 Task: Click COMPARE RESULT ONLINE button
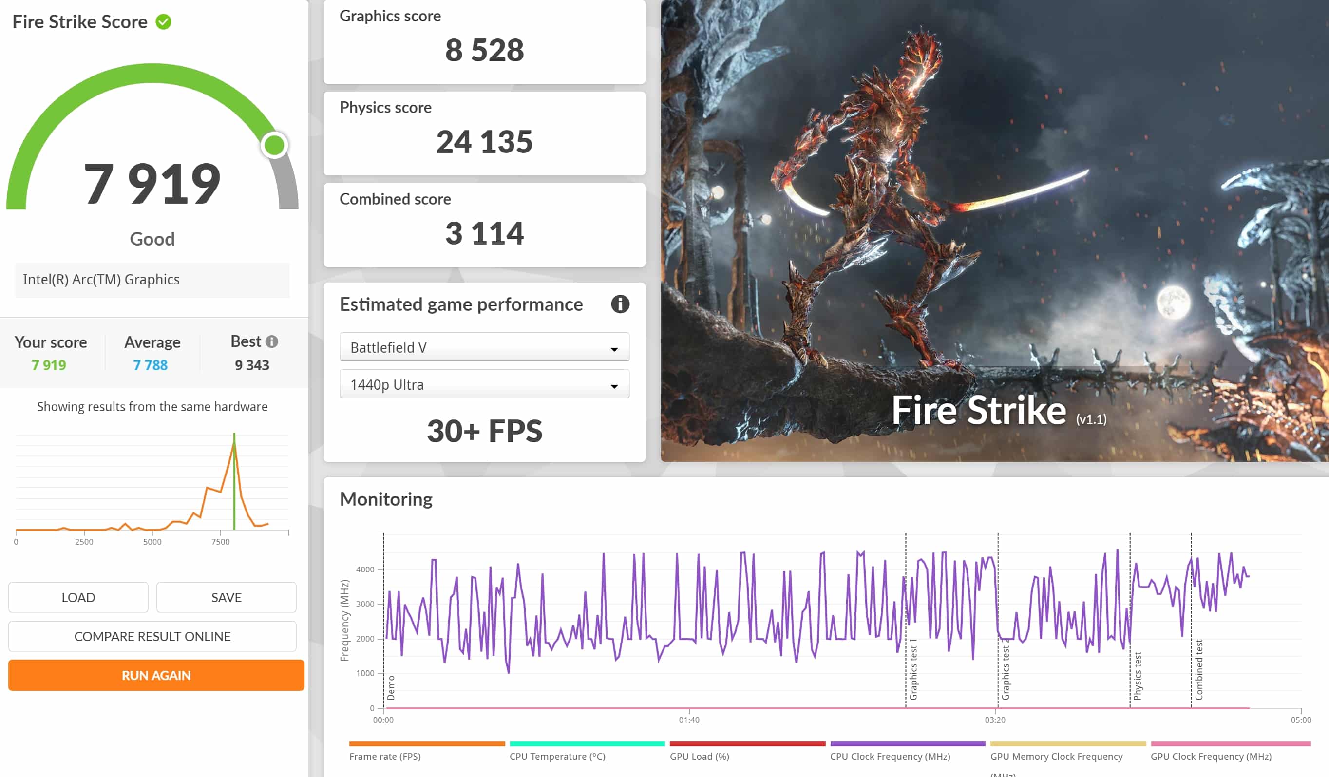[x=152, y=636]
